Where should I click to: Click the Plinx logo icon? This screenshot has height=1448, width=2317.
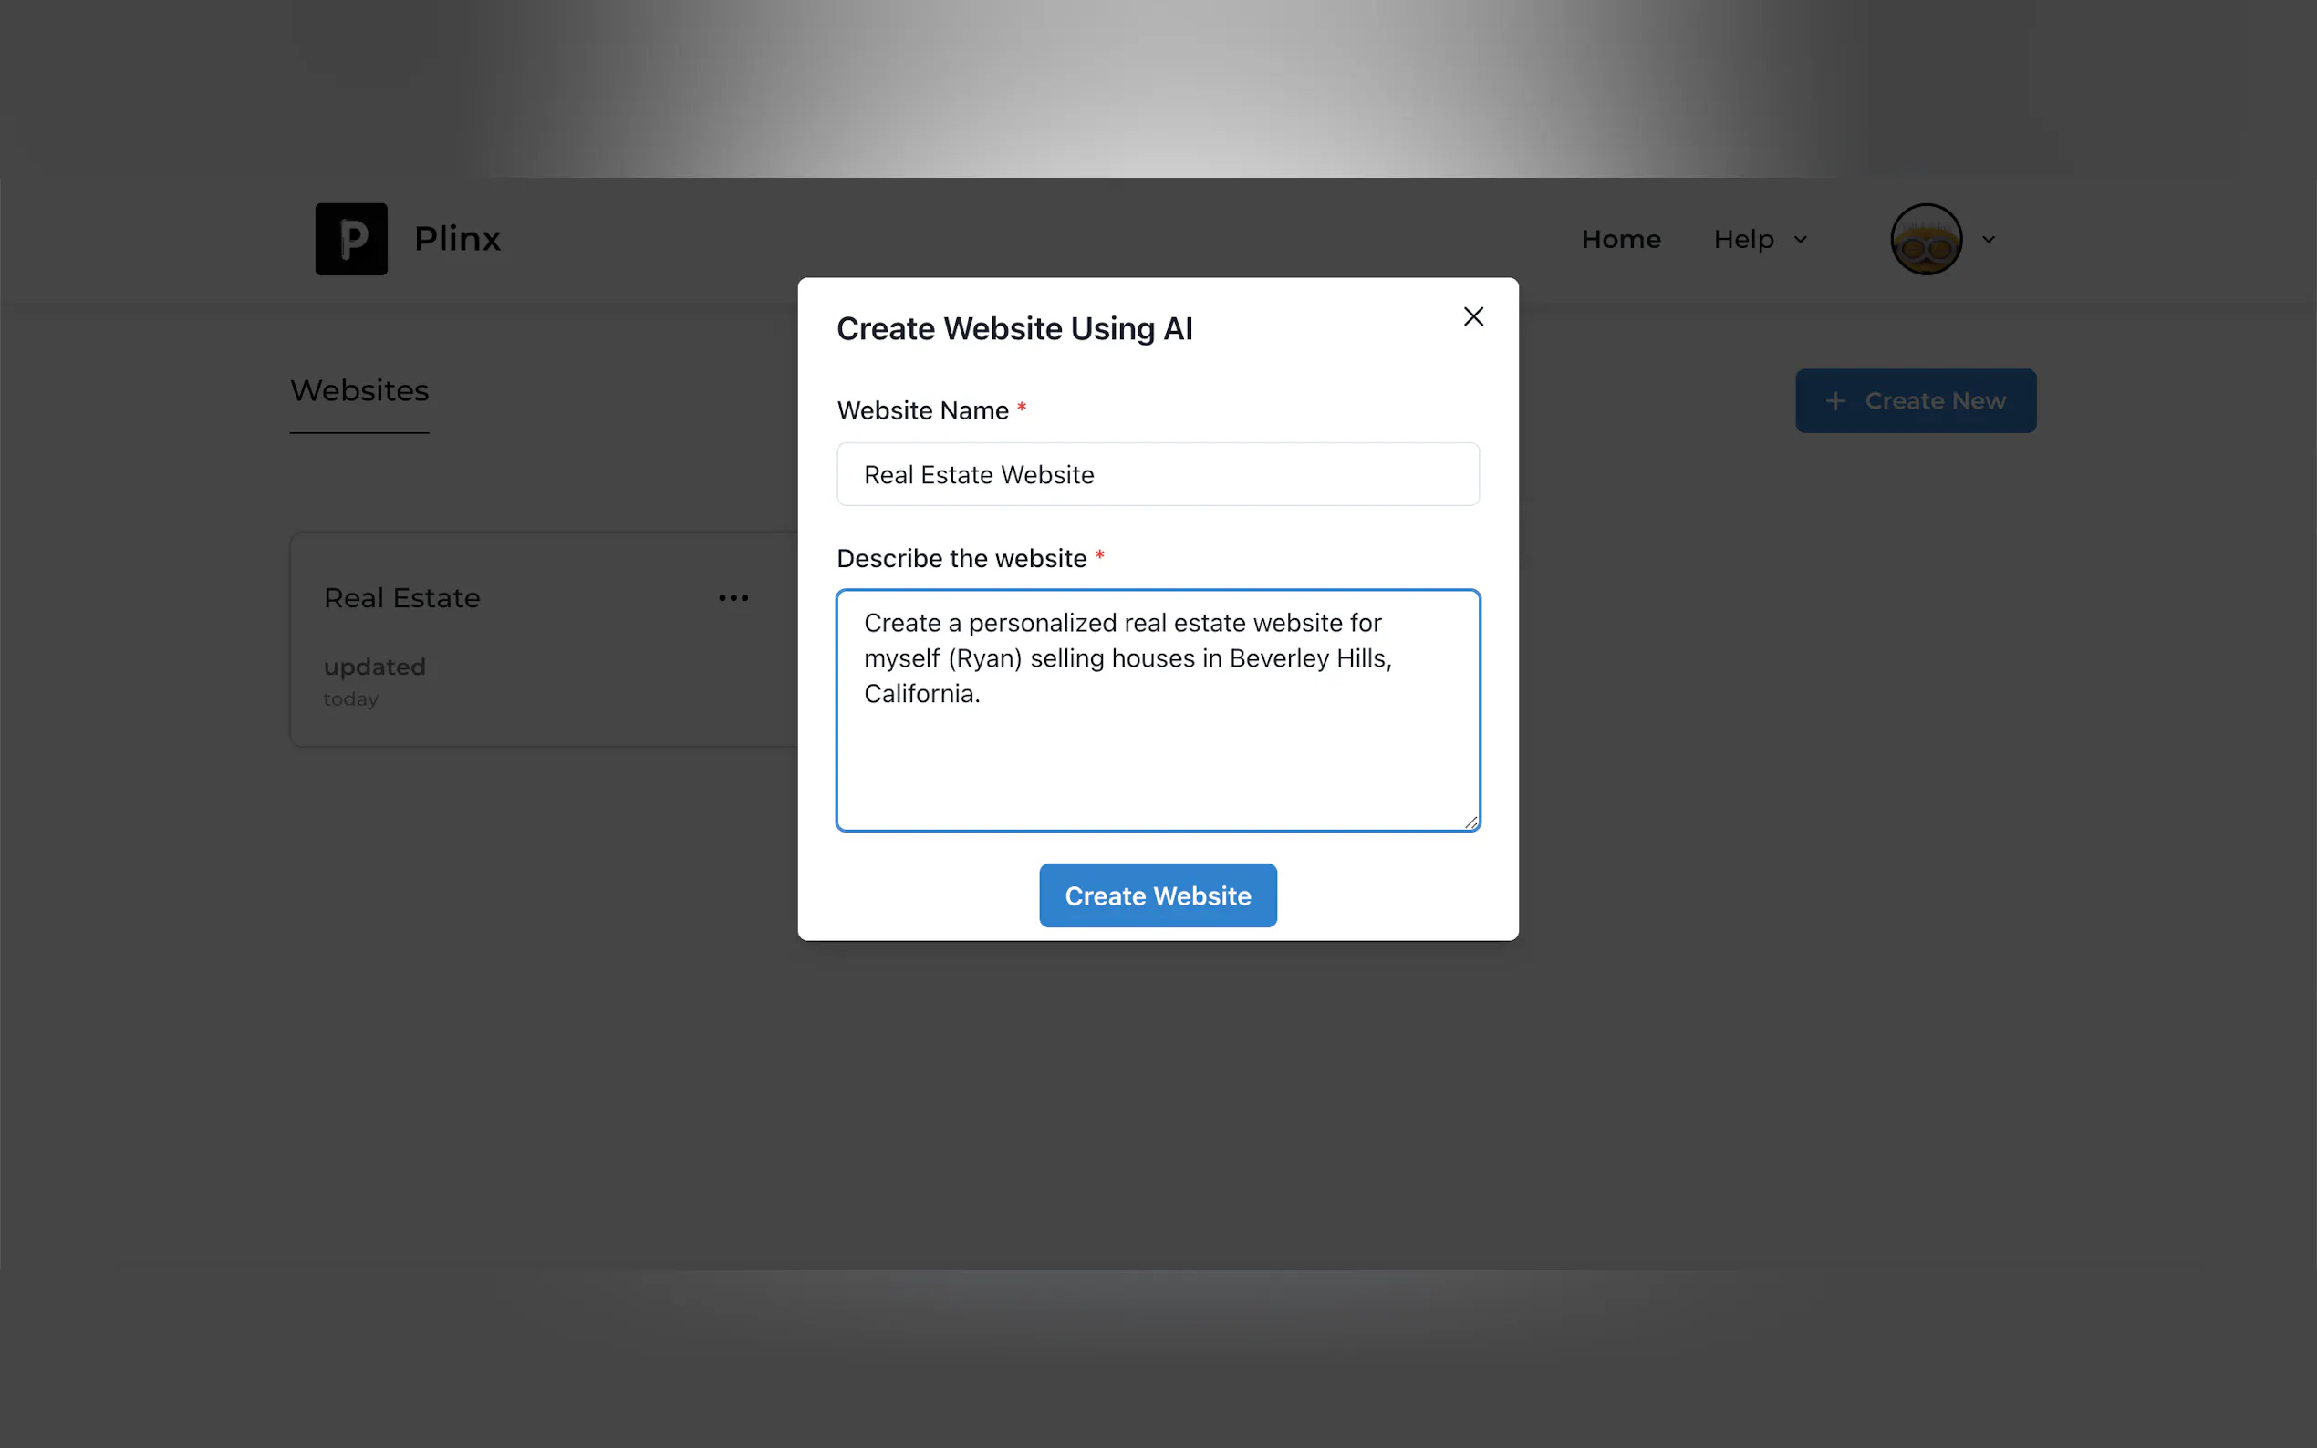coord(351,239)
